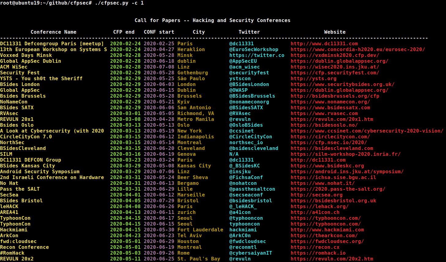Open the lehack.org website link
This screenshot has height=262, width=446.
click(x=320, y=206)
